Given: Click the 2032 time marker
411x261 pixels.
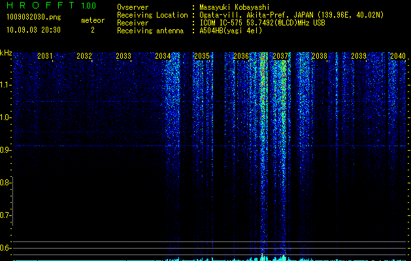Looking at the screenshot, I should click(84, 56).
